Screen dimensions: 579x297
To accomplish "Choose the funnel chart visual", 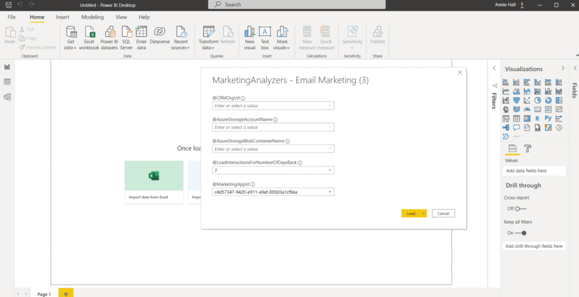I will click(x=517, y=101).
